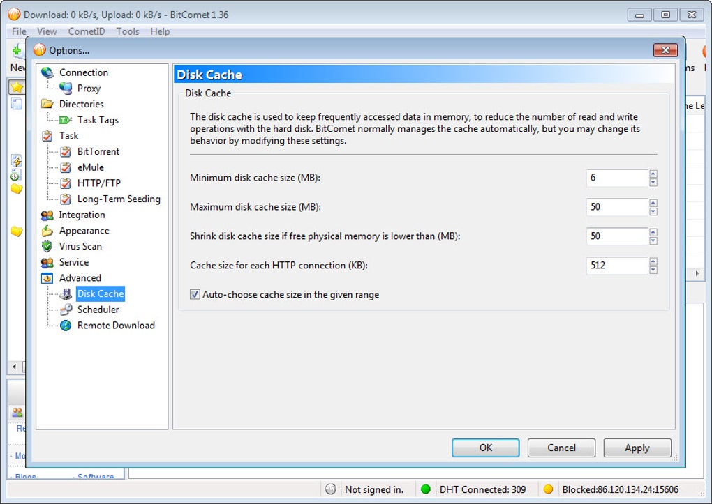Click the eMule clipboard icon
Viewport: 712px width, 504px height.
(66, 167)
